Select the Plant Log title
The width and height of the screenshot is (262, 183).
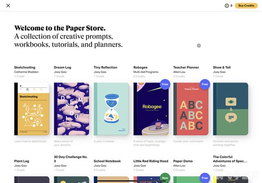coord(22,161)
